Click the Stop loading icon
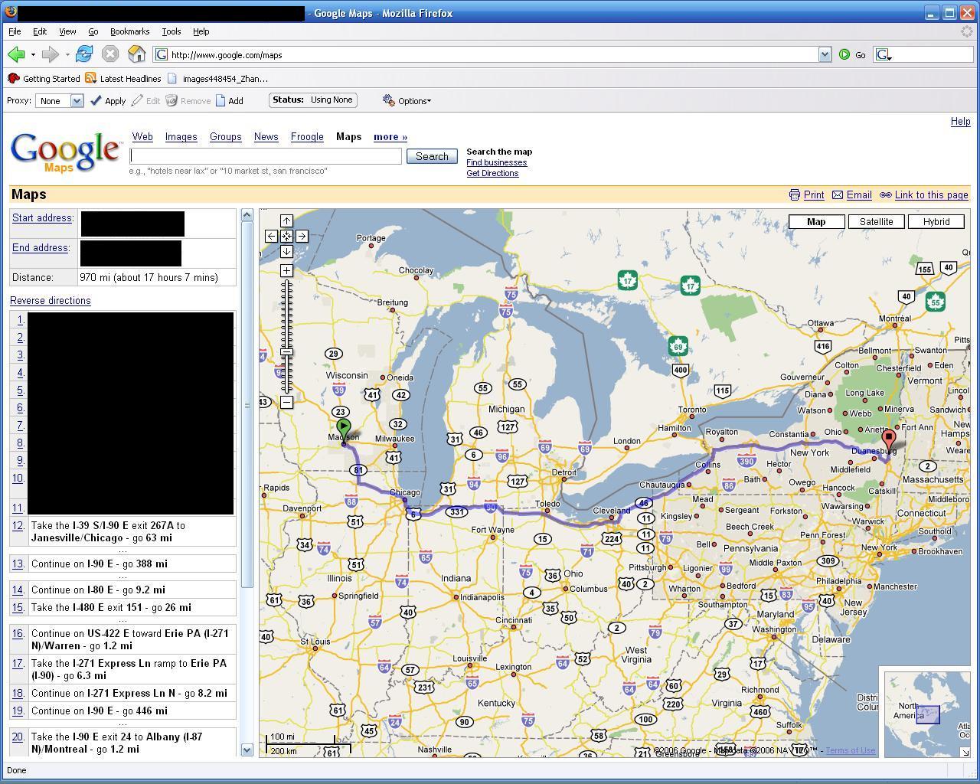Viewport: 980px width, 784px height. (110, 54)
